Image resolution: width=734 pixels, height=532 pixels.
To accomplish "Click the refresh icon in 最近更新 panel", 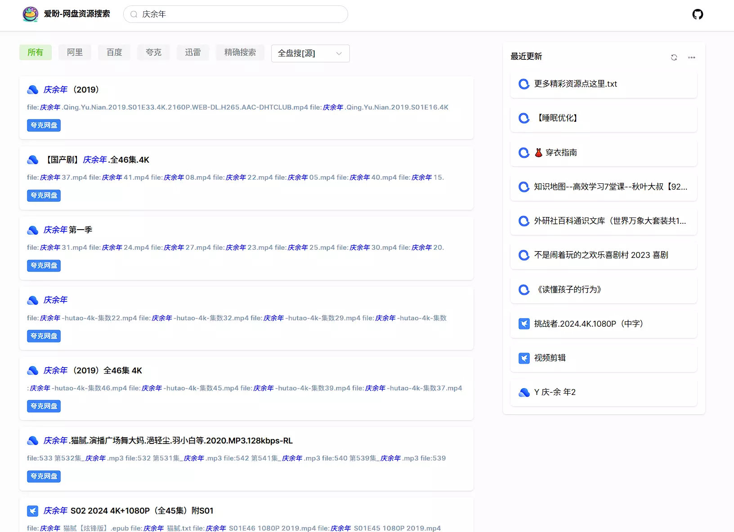I will 674,58.
